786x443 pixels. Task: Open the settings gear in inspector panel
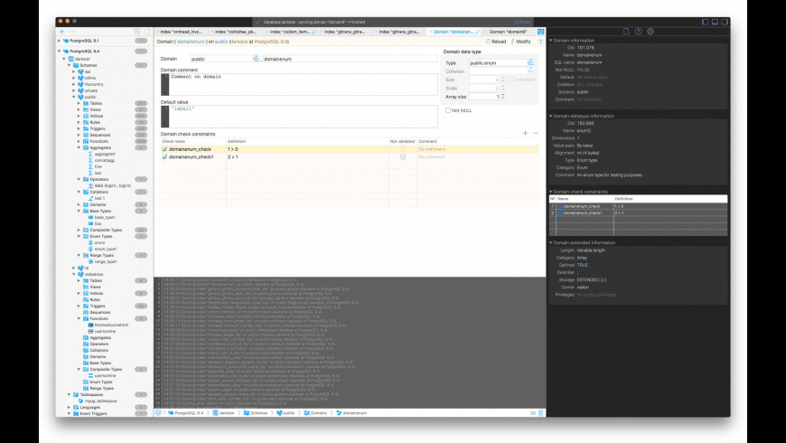coord(650,31)
